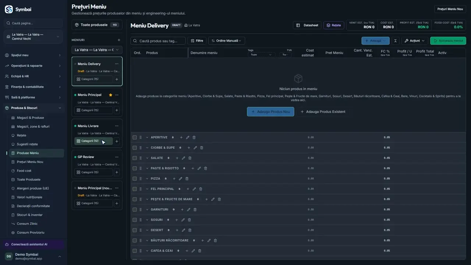
Task: Edit the SOSURI category
Action: 183,220
